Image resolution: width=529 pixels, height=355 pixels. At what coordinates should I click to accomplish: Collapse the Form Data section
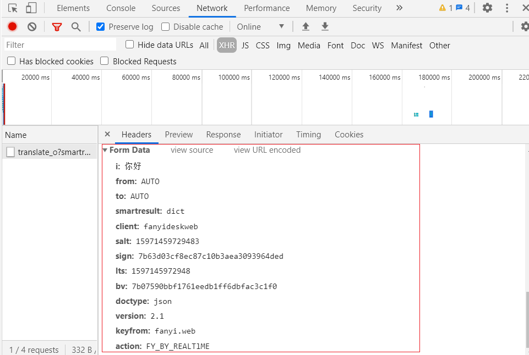click(105, 150)
